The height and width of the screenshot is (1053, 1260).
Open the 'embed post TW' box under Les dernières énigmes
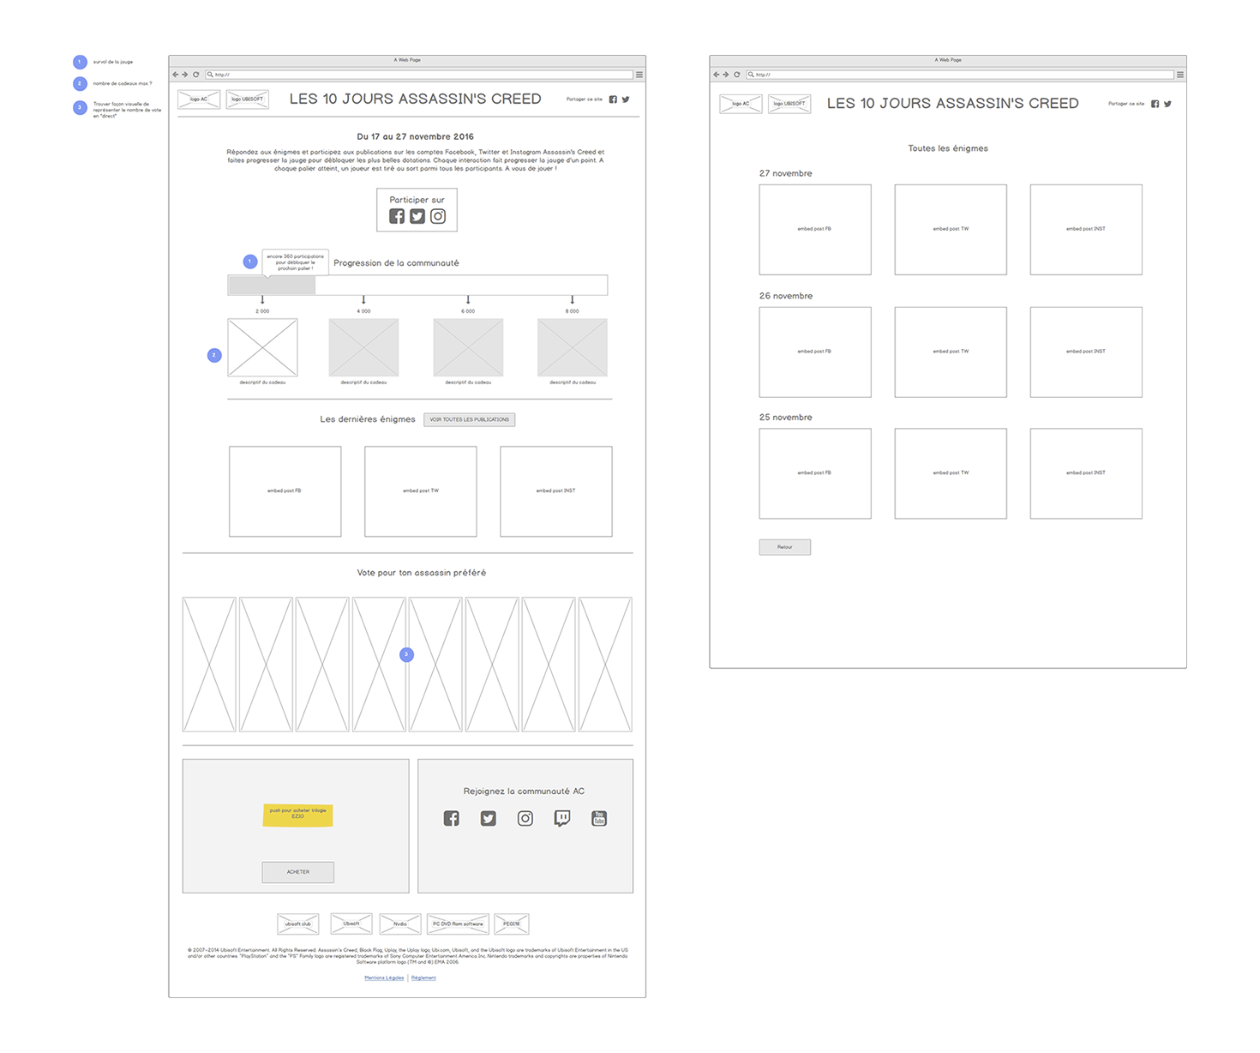click(x=421, y=491)
